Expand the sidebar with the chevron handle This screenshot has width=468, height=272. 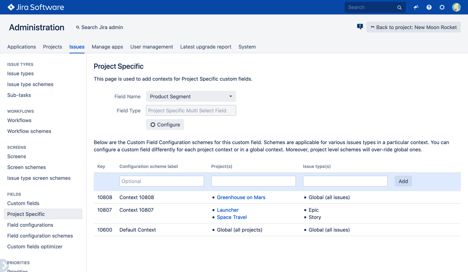pos(4,266)
